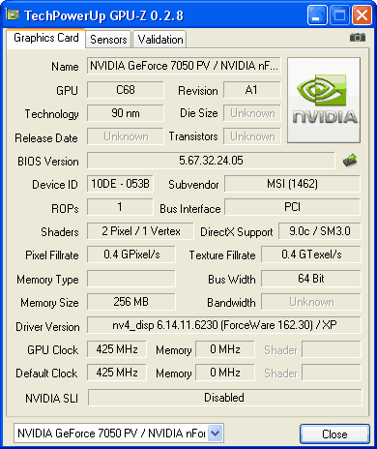This screenshot has height=449, width=377.
Task: Click Bus Interface value PCI
Action: [x=292, y=207]
